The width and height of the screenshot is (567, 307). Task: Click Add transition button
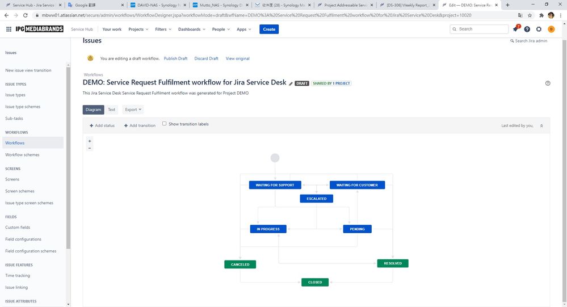tap(140, 125)
